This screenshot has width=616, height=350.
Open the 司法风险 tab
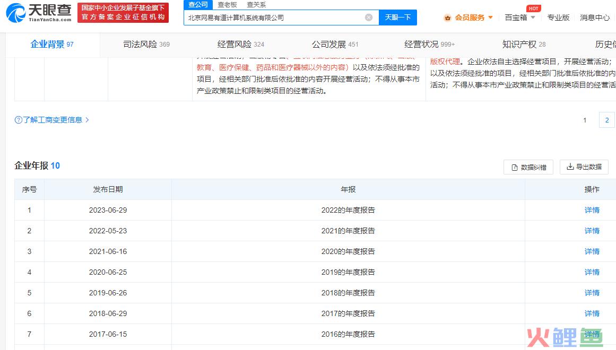146,45
